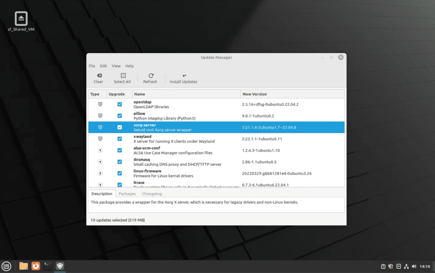Uncheck the pillow update checkbox
This screenshot has width=435, height=273.
(119, 116)
